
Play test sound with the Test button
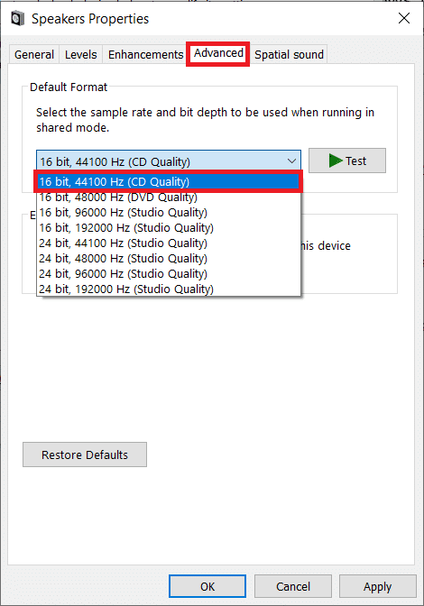coord(347,161)
